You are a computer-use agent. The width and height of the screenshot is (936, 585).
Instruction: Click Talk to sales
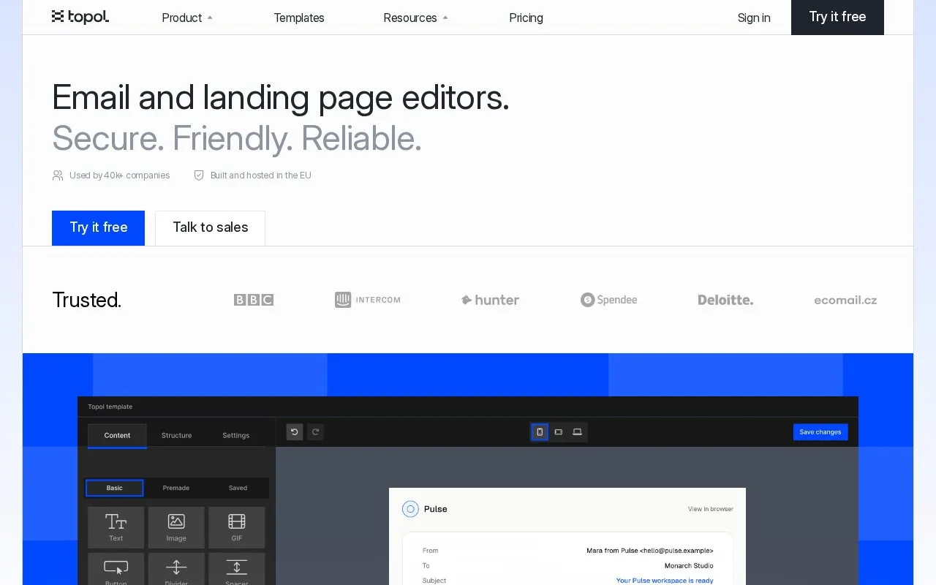tap(211, 227)
